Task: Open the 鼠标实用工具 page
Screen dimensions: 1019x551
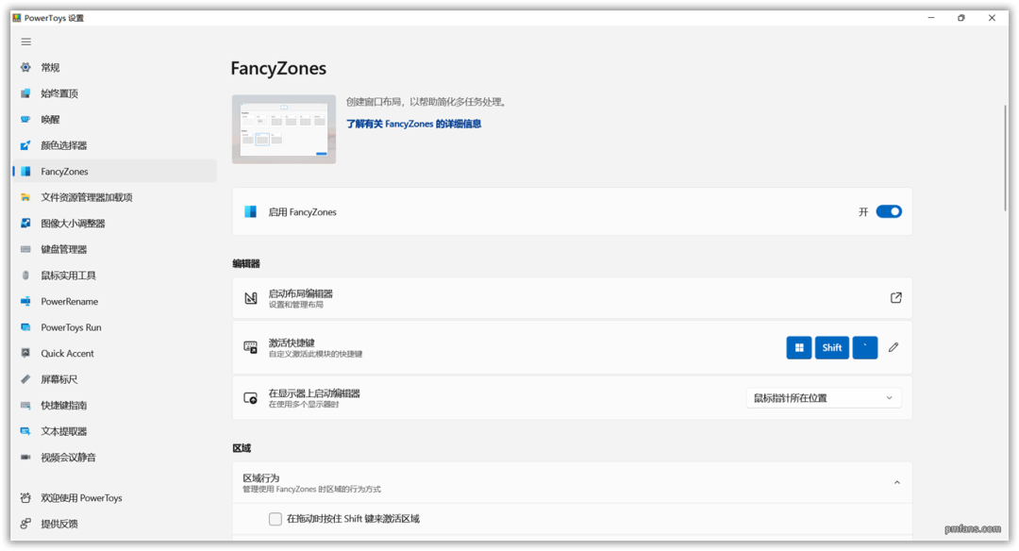Action: [x=114, y=275]
